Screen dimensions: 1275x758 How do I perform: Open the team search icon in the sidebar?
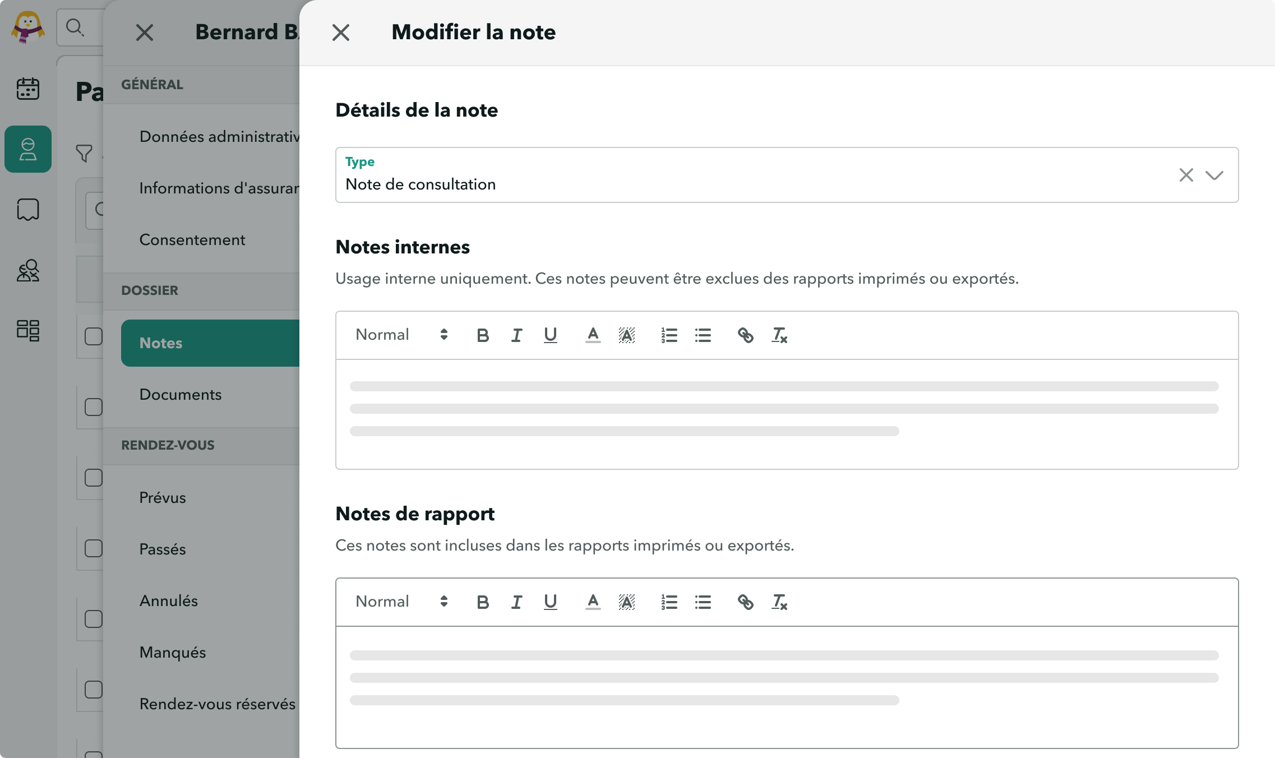(27, 271)
